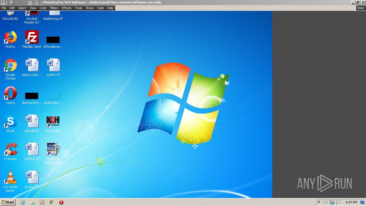Click the Recycle Bin label
The image size is (366, 206).
click(10, 19)
